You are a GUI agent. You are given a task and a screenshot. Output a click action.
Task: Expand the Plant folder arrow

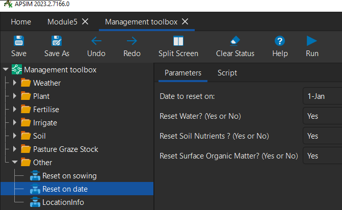[x=15, y=96]
